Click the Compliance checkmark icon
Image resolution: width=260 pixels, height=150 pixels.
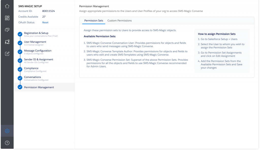(20, 69)
